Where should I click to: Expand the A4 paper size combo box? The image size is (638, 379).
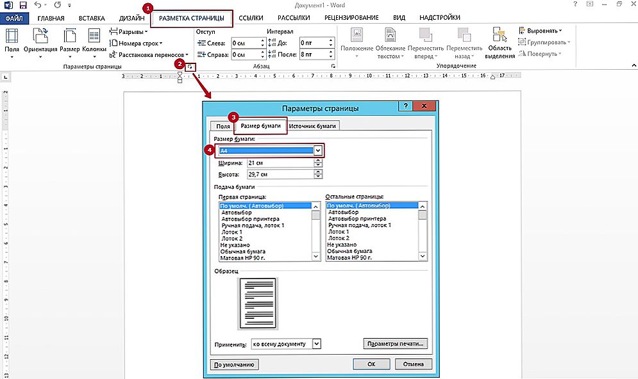318,150
